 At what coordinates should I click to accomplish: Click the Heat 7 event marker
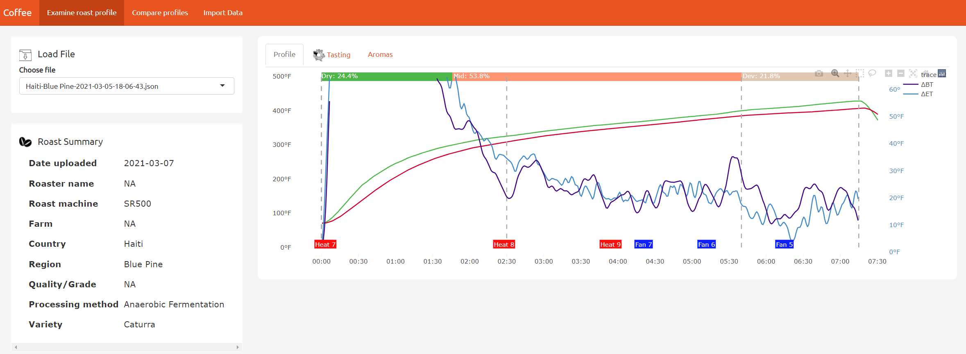pyautogui.click(x=325, y=244)
